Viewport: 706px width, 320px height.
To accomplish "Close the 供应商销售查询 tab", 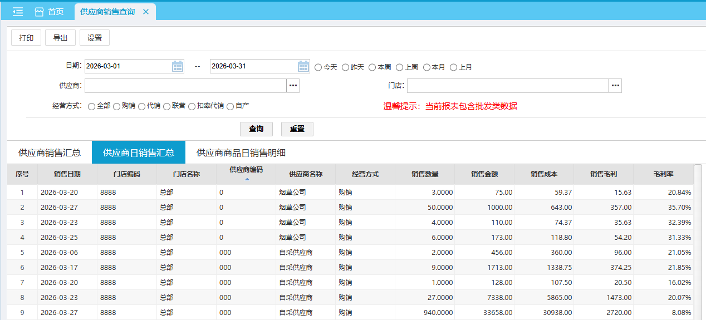I will pyautogui.click(x=146, y=12).
